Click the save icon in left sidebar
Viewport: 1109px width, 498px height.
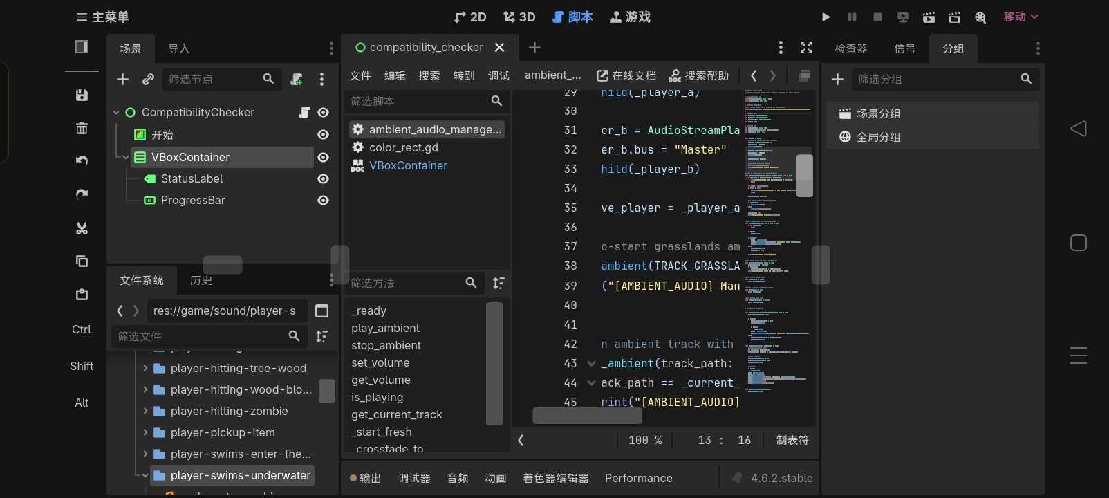point(82,95)
